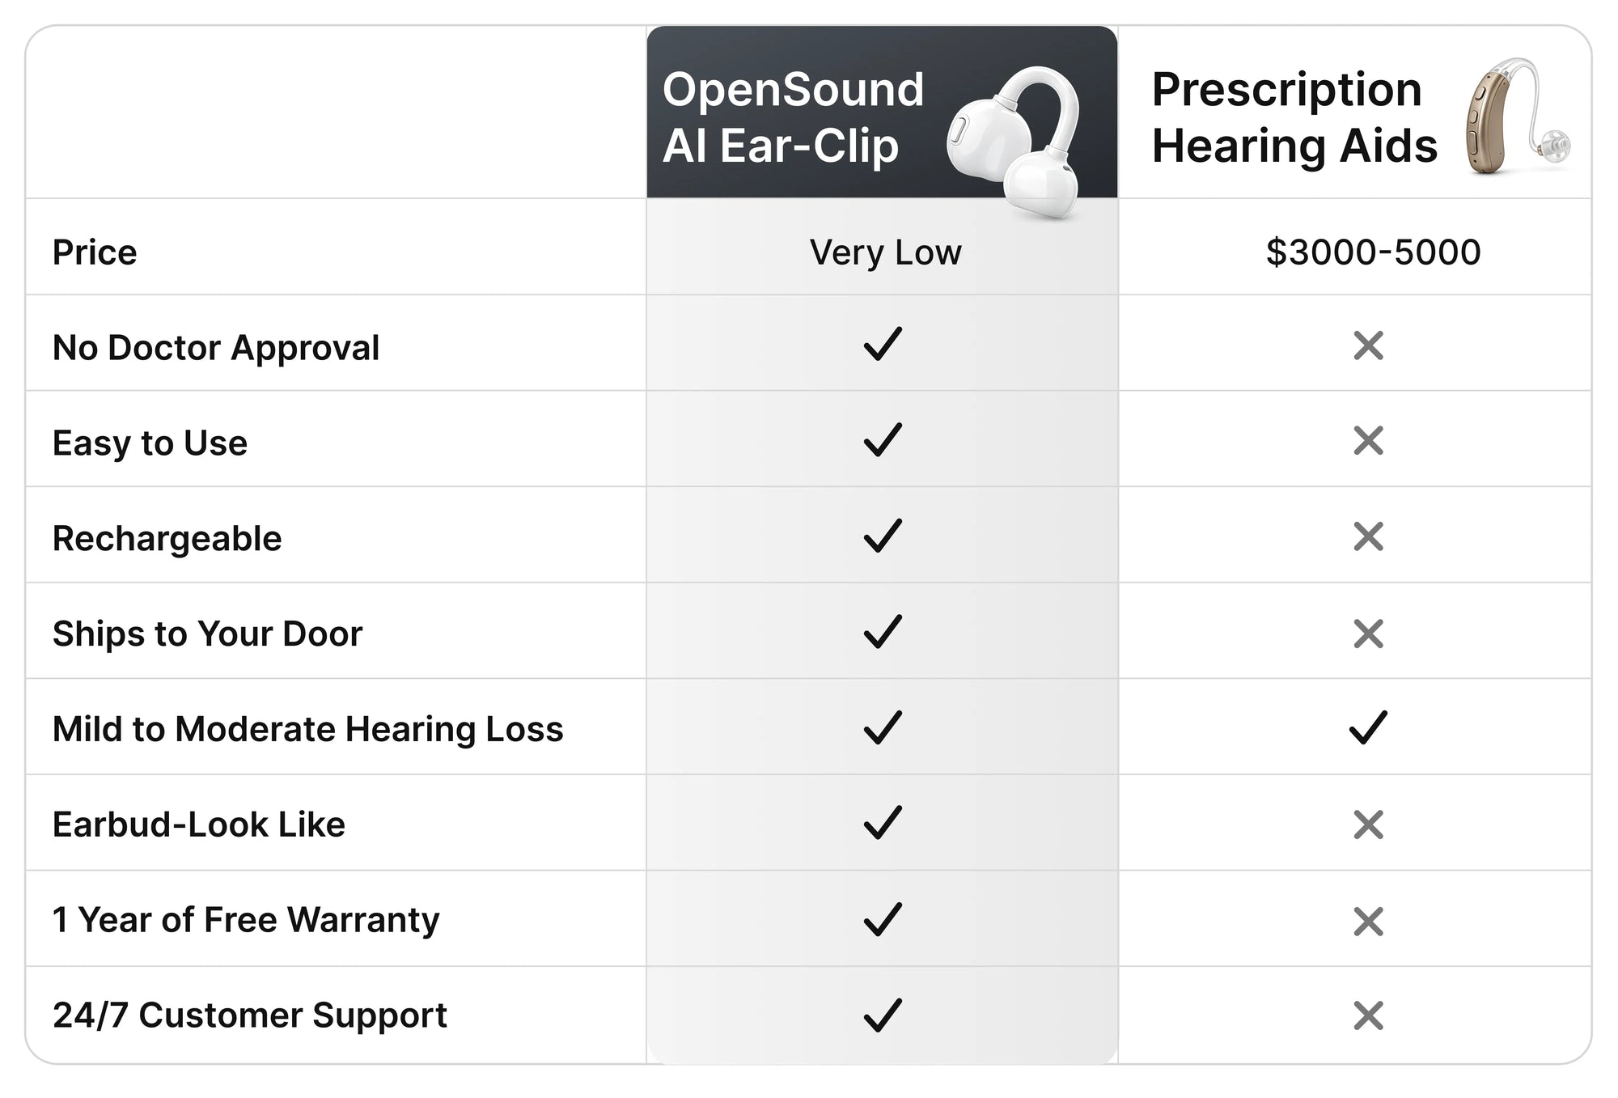This screenshot has width=1618, height=1098.
Task: Click the $3000-5000 price value
Action: pos(1373,252)
